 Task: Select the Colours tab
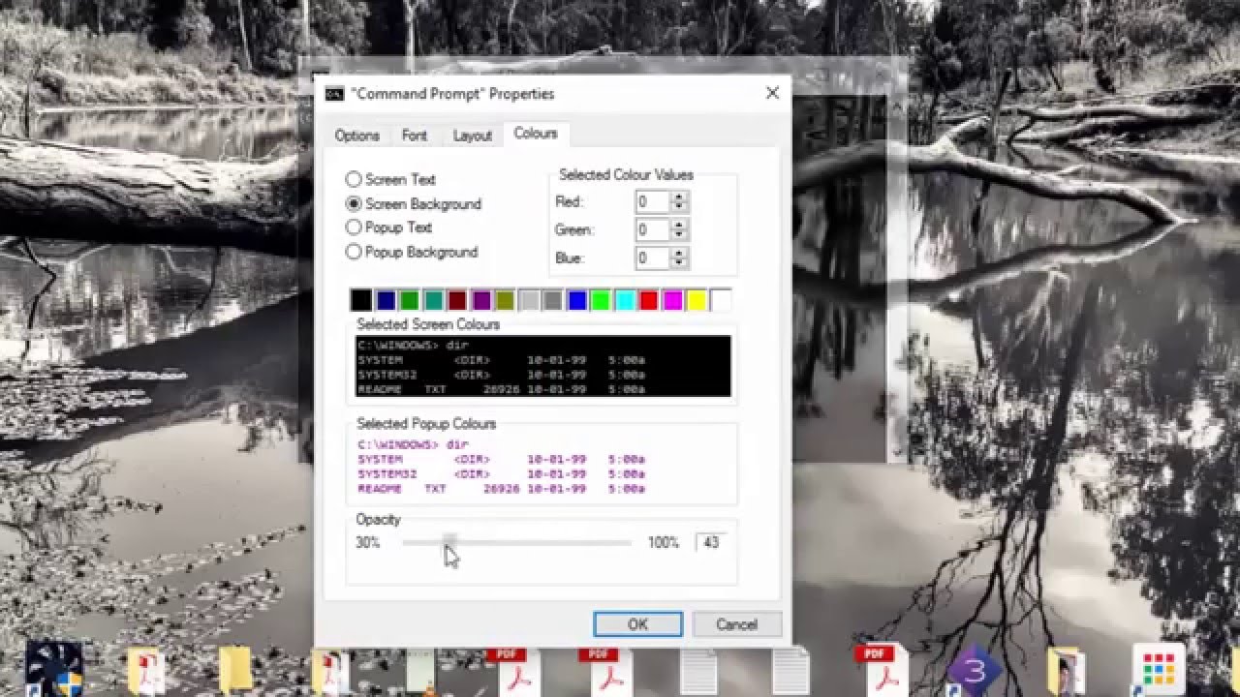tap(536, 134)
